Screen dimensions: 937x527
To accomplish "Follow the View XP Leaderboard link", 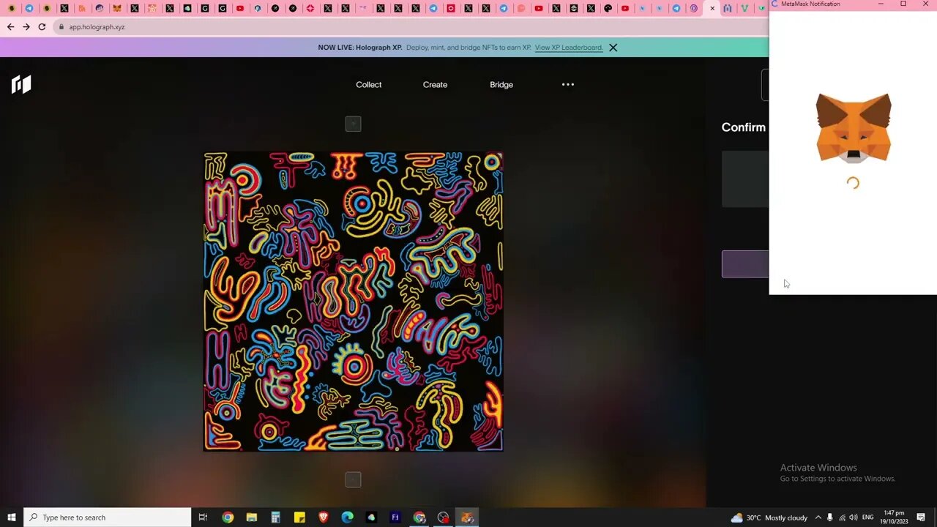I will click(x=569, y=48).
